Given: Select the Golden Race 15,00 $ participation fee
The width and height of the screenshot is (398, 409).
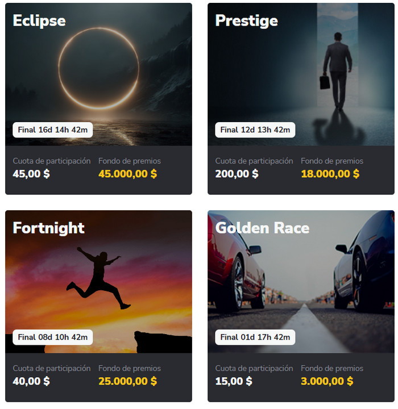Looking at the screenshot, I should pyautogui.click(x=234, y=381).
